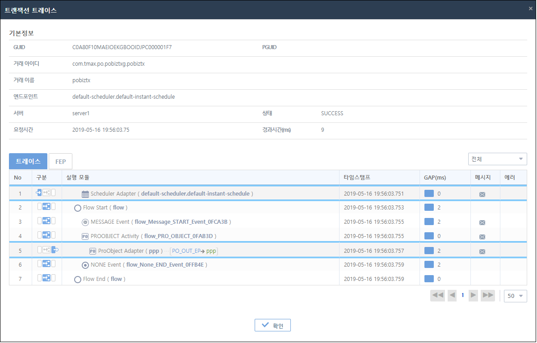Open message envelope for ProObject Adapter row
The width and height of the screenshot is (537, 343).
pos(482,251)
